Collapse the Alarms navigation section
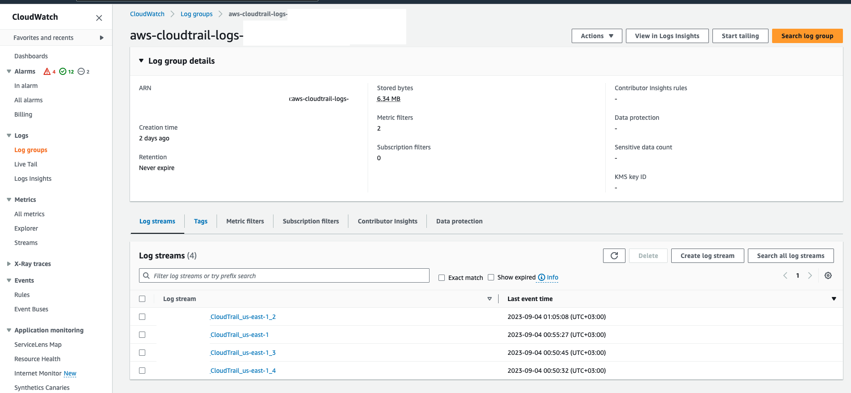Viewport: 851px width, 393px height. tap(9, 71)
